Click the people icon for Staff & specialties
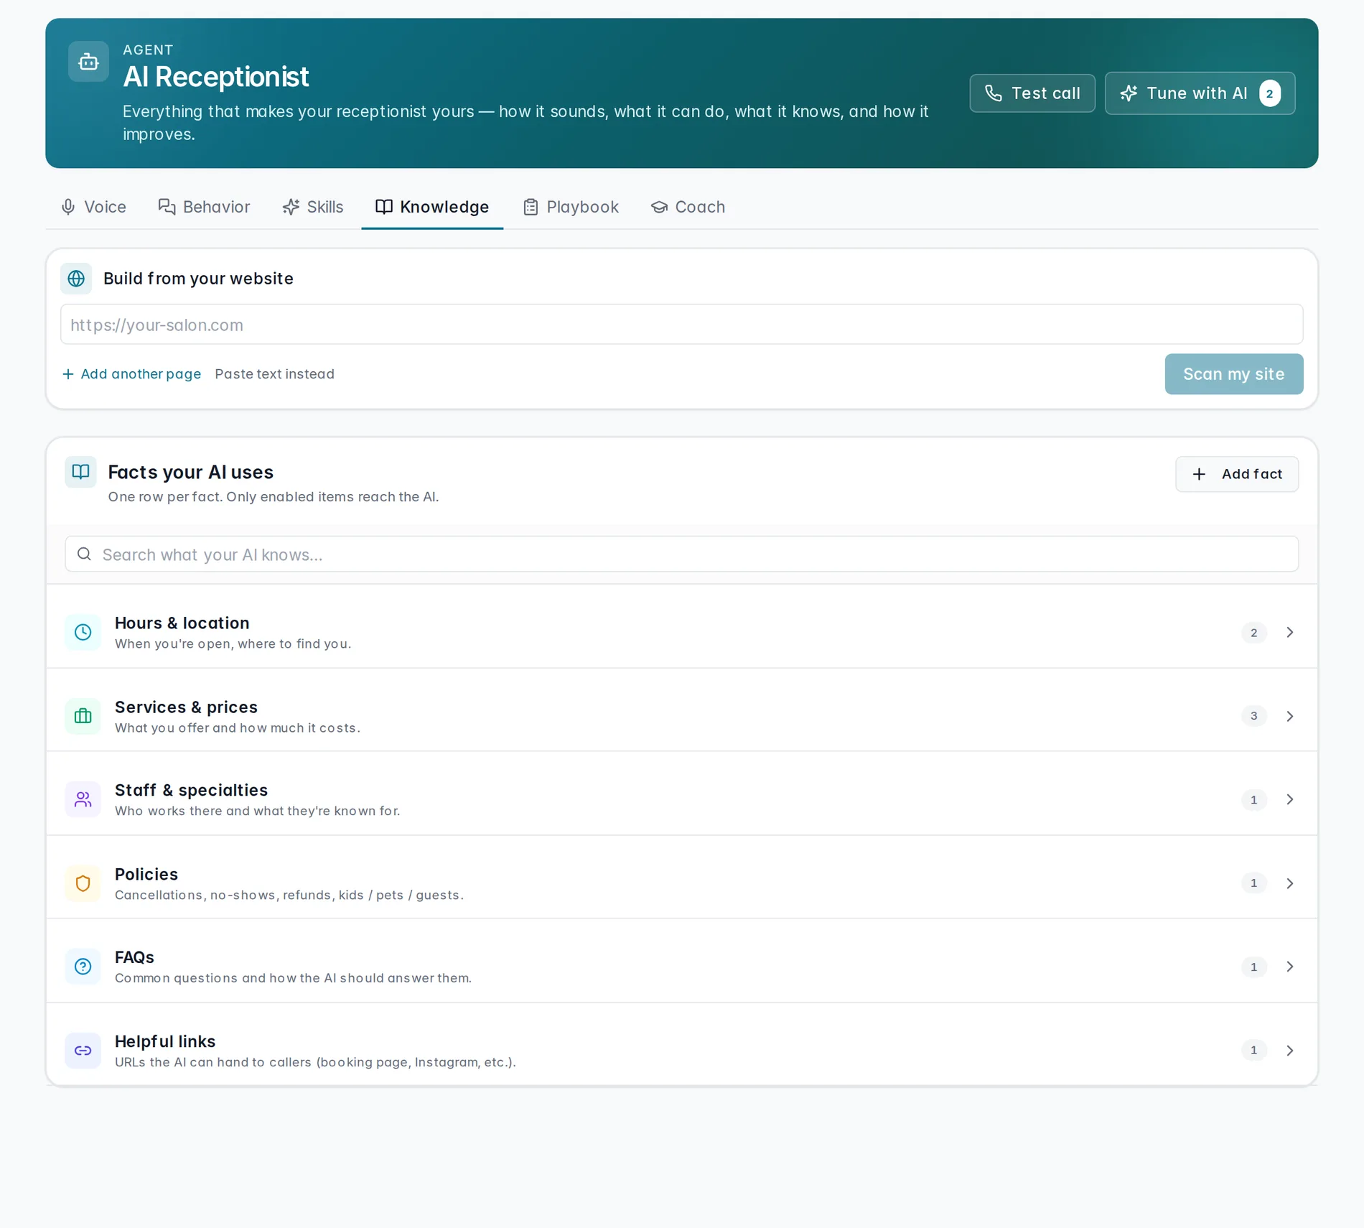The width and height of the screenshot is (1364, 1228). coord(83,799)
